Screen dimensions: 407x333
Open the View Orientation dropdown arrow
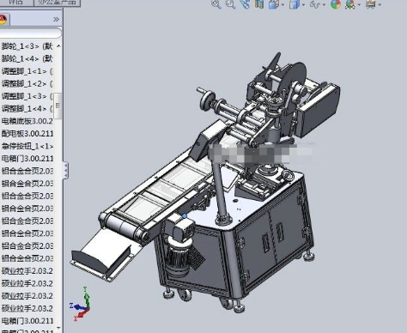pos(282,5)
